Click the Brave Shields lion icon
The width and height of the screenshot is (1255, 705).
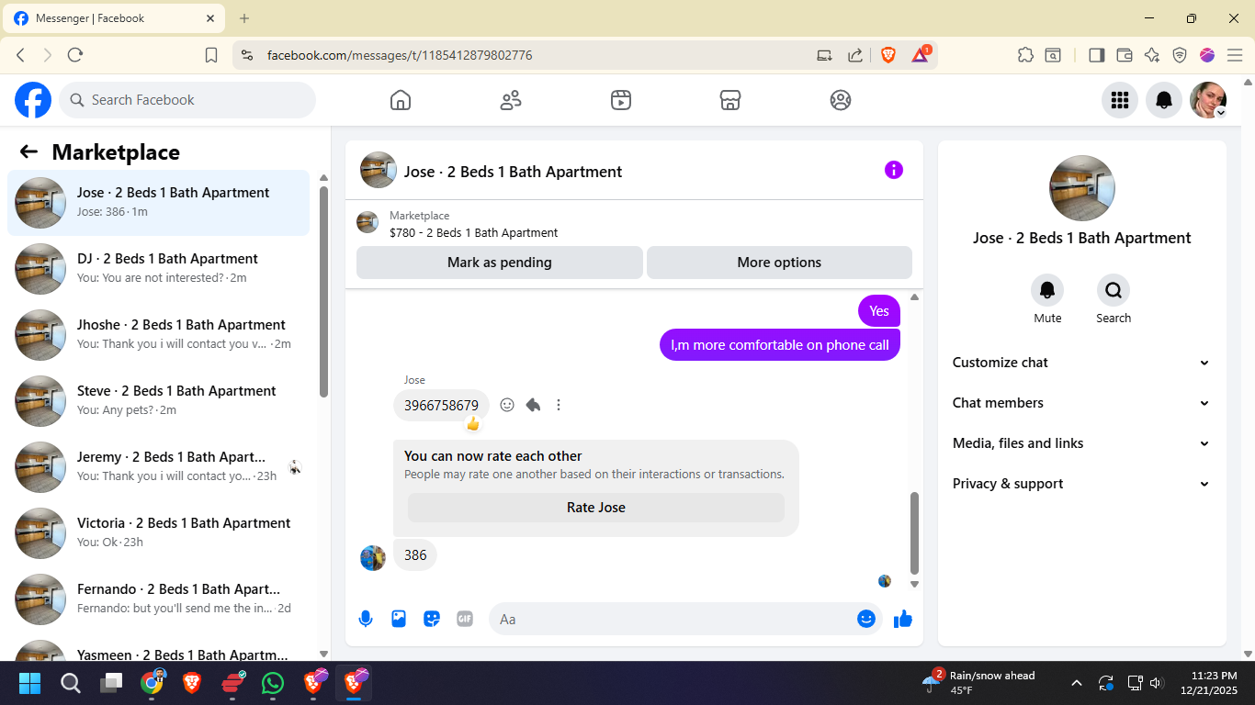point(888,55)
